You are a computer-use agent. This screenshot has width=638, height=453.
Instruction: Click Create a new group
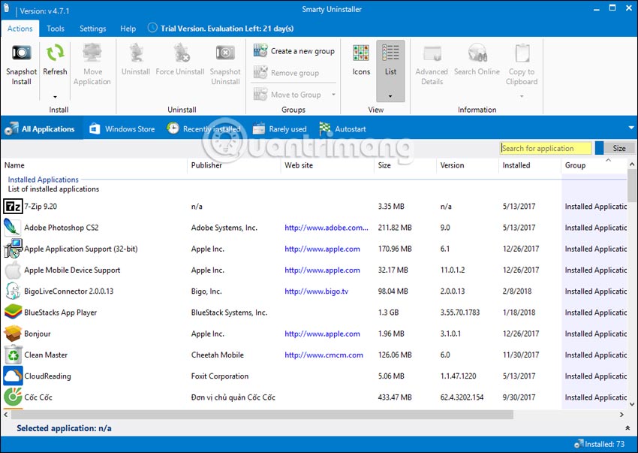(x=299, y=51)
